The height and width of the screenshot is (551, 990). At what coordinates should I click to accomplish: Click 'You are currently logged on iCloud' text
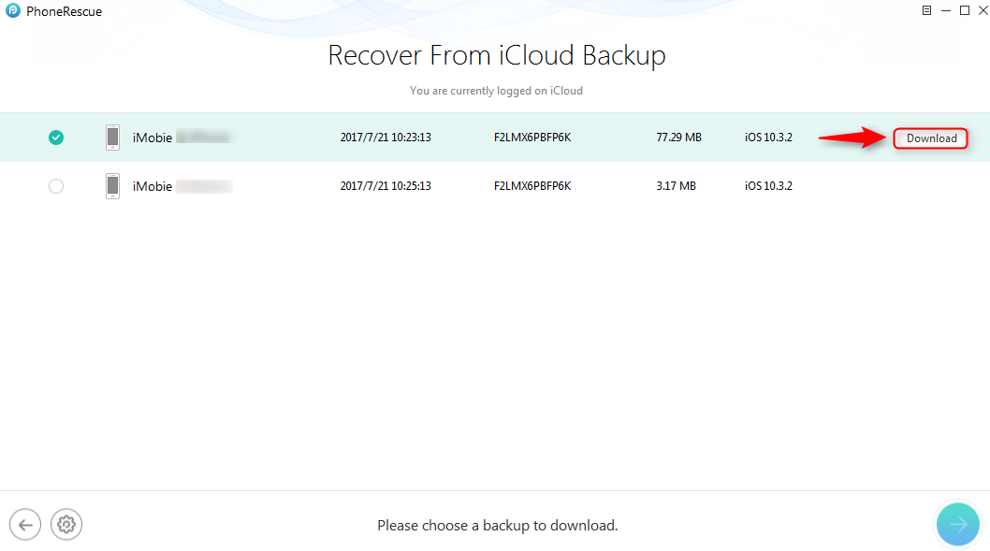[496, 90]
